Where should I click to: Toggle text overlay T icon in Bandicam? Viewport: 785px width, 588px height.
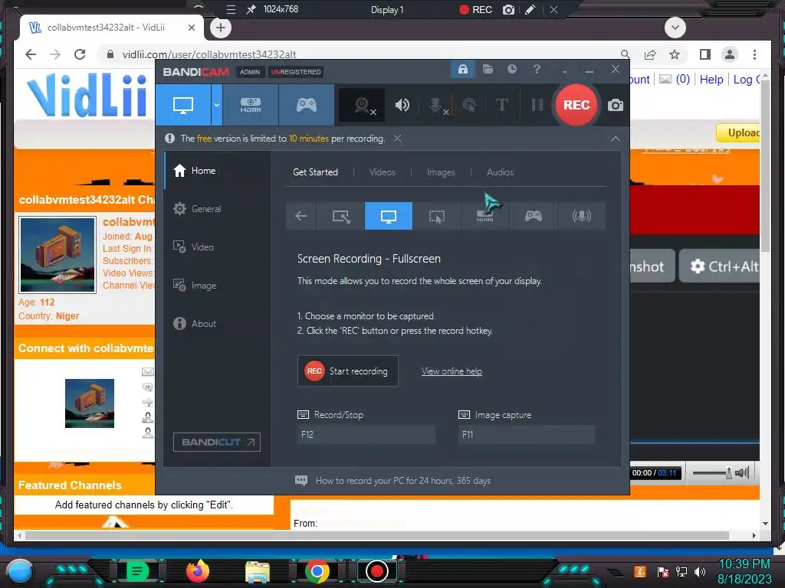pos(501,105)
